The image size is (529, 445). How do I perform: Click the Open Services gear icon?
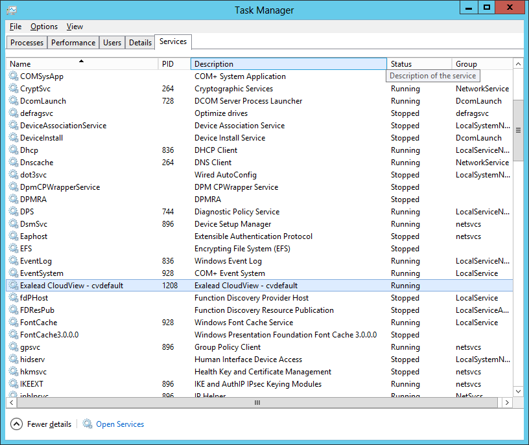pyautogui.click(x=88, y=424)
